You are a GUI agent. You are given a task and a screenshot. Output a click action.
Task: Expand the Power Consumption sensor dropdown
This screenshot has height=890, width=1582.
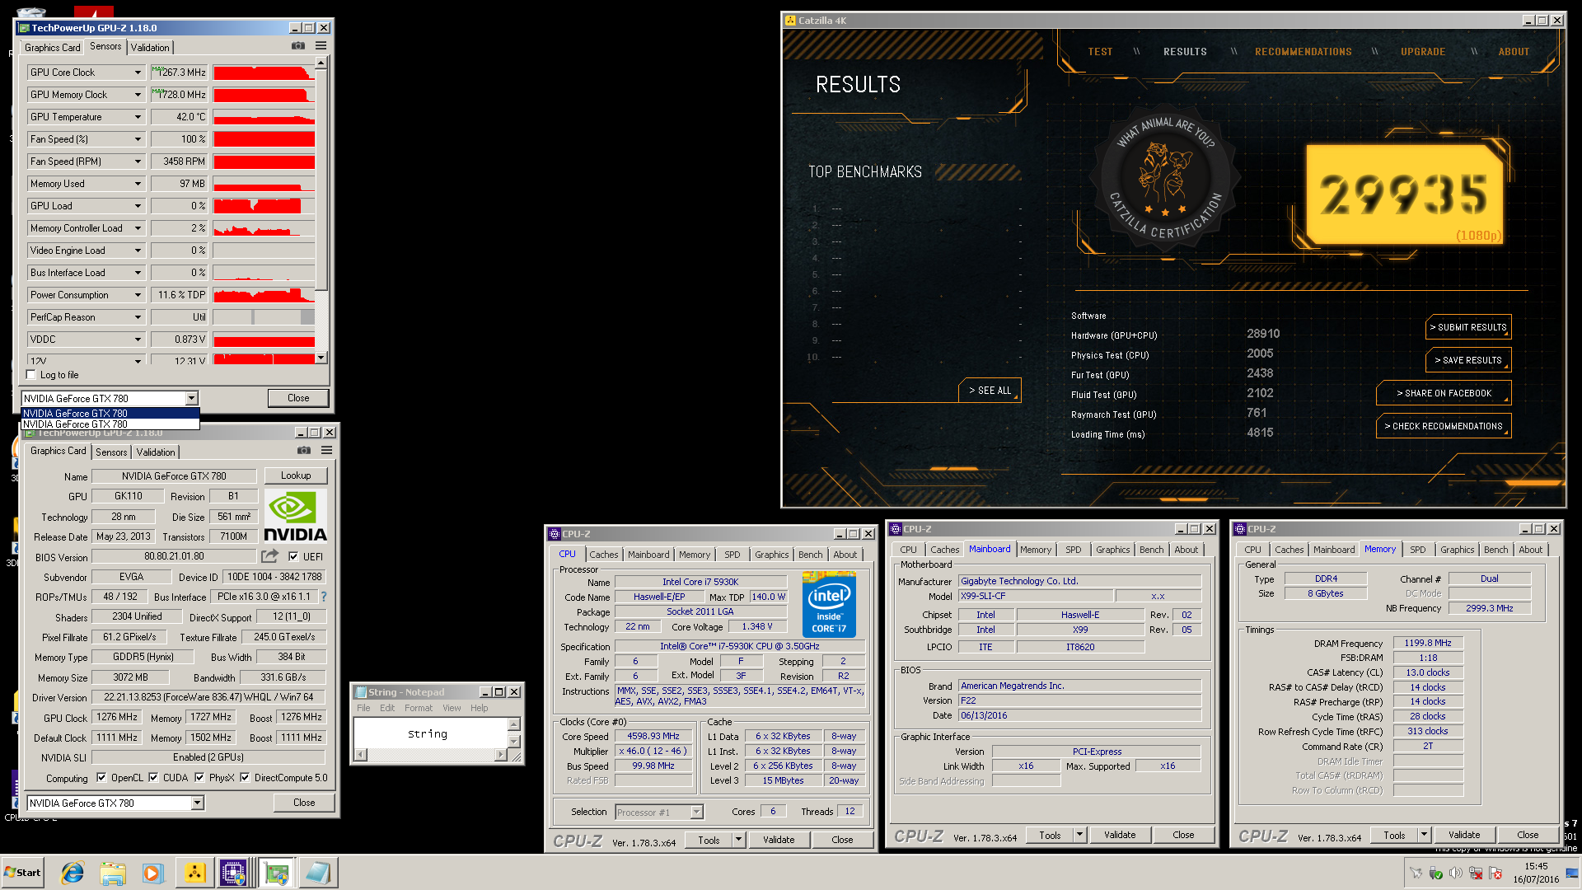(138, 295)
